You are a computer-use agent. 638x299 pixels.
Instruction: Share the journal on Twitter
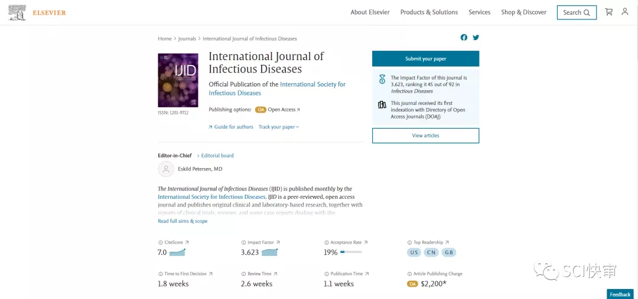point(476,38)
